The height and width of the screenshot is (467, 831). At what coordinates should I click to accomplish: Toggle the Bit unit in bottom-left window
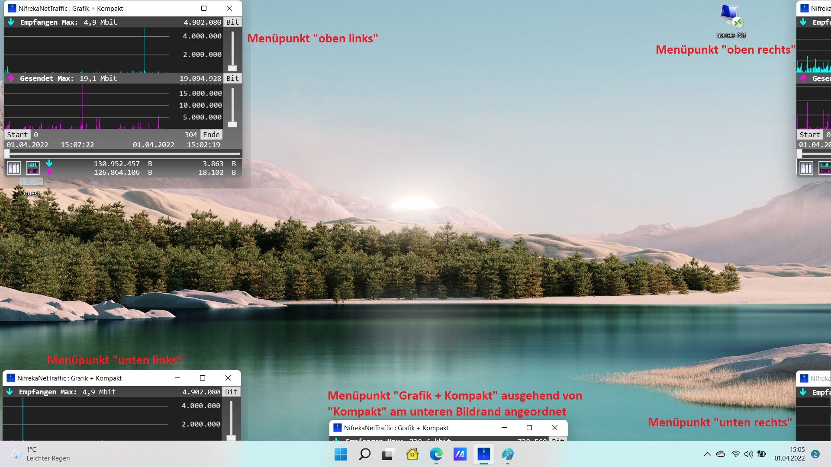(x=231, y=392)
